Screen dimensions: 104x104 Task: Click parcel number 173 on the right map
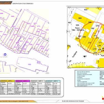[x=97, y=38]
